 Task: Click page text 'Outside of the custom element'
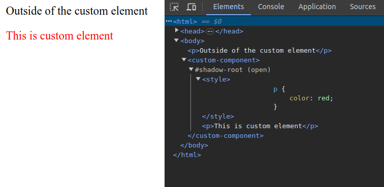[x=77, y=11]
